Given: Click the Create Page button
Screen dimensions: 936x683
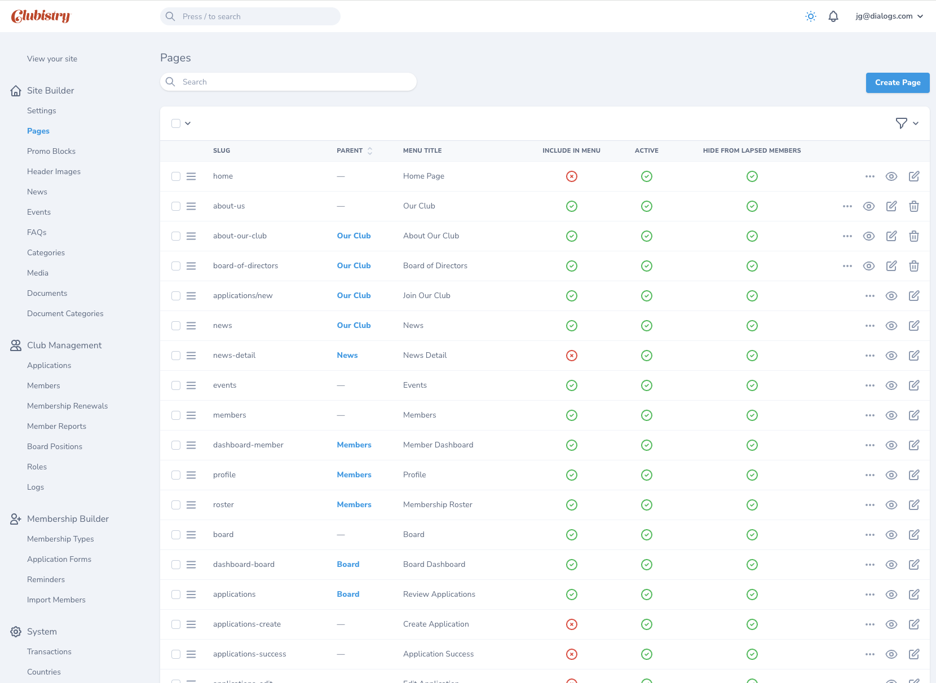Looking at the screenshot, I should click(897, 83).
